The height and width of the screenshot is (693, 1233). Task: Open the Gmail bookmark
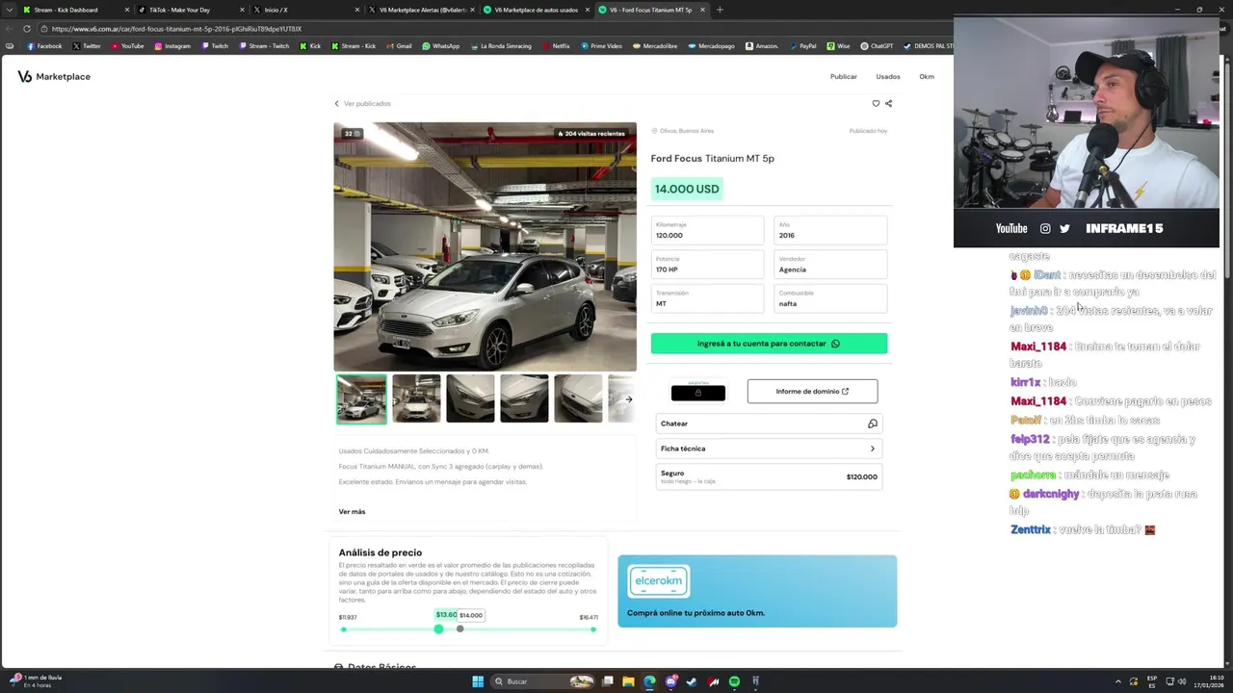coord(399,46)
